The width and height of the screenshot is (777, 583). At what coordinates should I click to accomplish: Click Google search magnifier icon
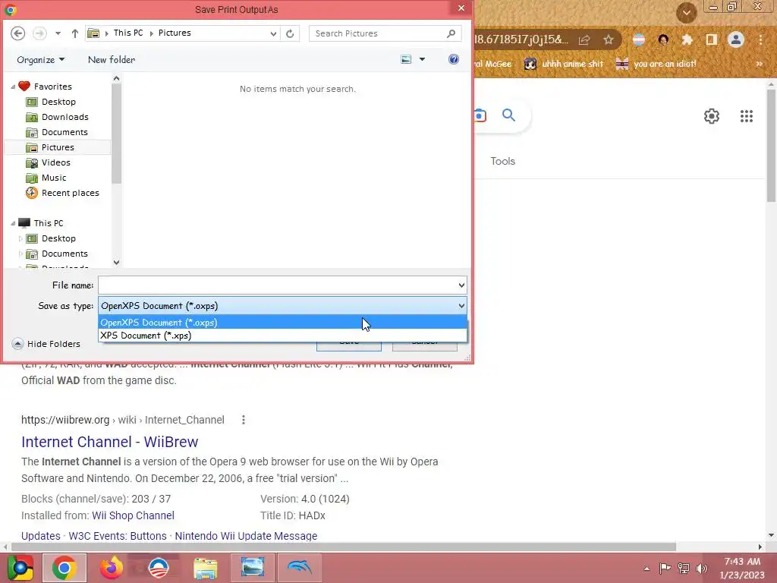coord(508,115)
